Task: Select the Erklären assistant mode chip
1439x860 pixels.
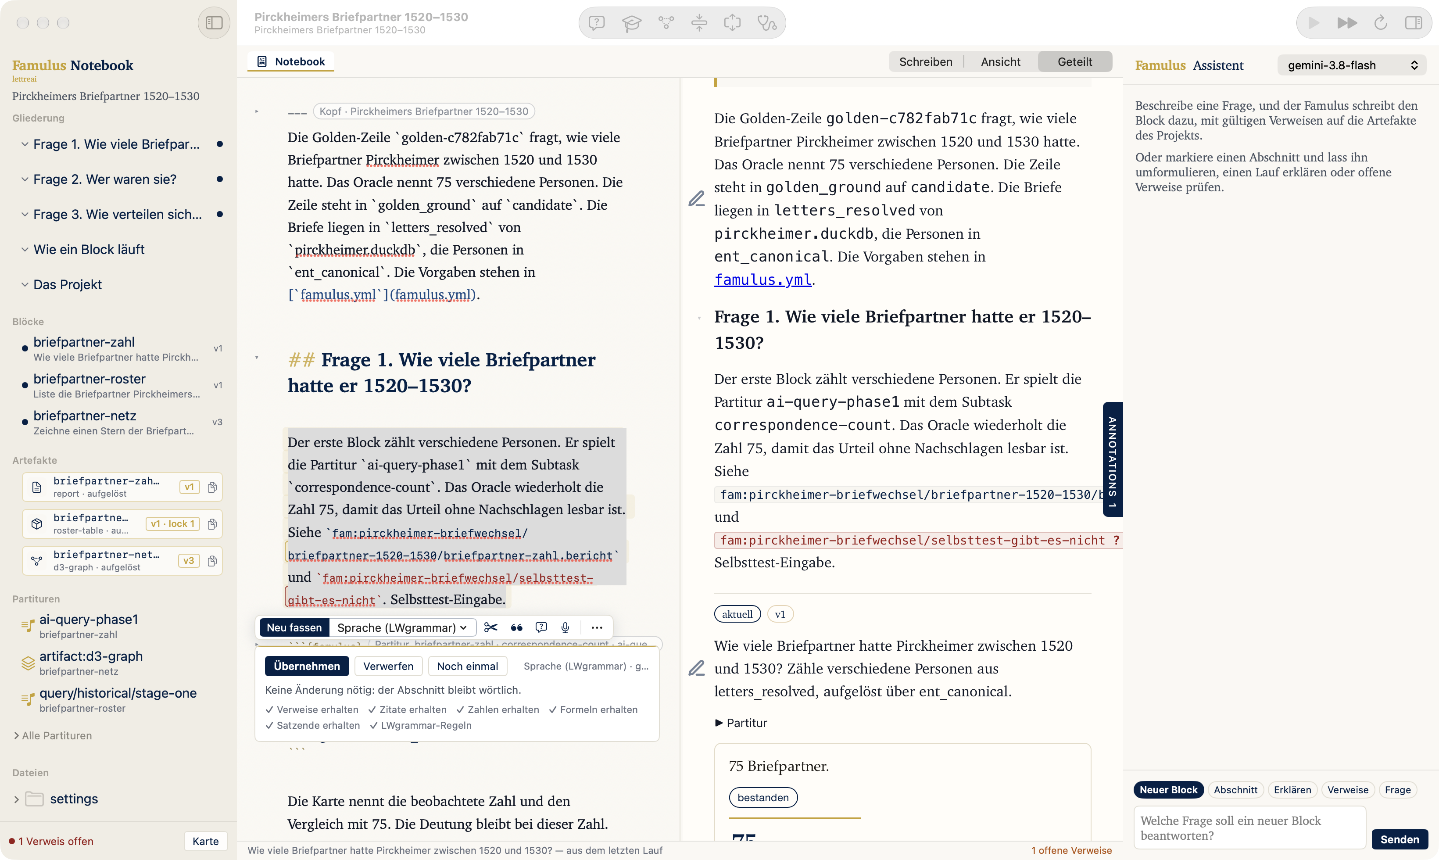Action: tap(1292, 790)
